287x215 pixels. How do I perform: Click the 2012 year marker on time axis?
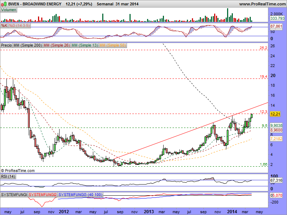point(64,212)
